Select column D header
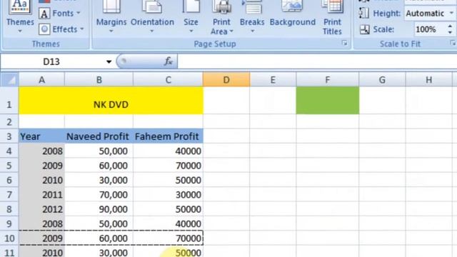The width and height of the screenshot is (457, 257). pos(226,80)
